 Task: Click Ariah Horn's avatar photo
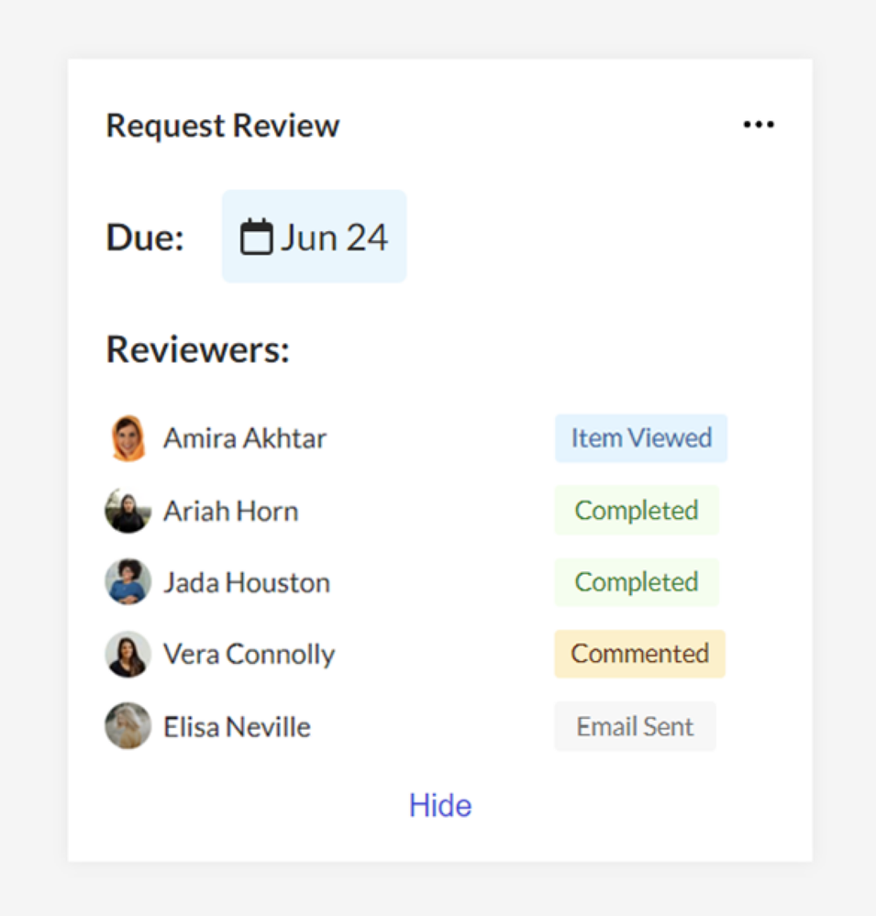point(128,511)
